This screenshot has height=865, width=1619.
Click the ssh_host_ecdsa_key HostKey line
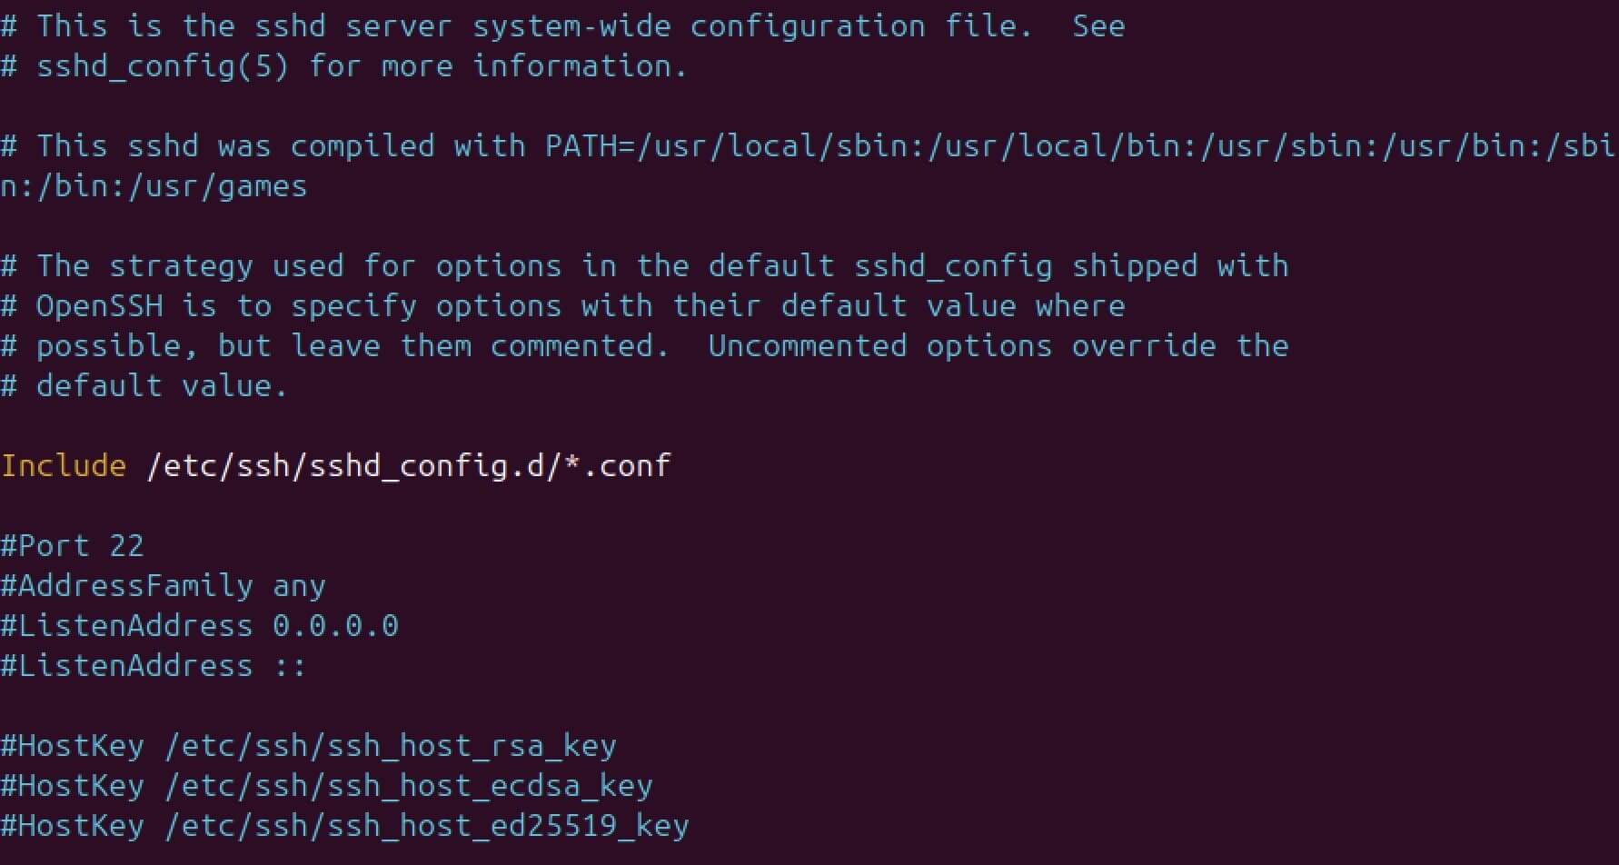click(x=326, y=785)
